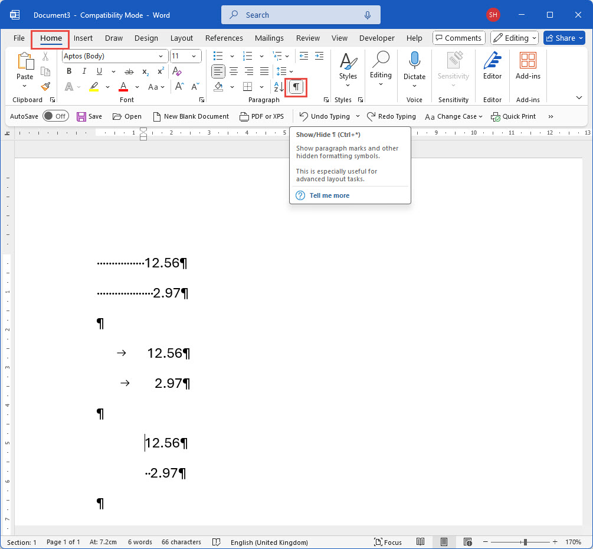Click the Sort (A-Z) icon
This screenshot has height=549, width=593.
pyautogui.click(x=279, y=87)
